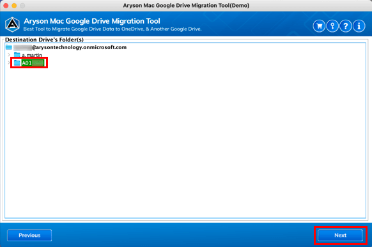Return with the Previous button
The image size is (372, 247).
tap(29, 235)
